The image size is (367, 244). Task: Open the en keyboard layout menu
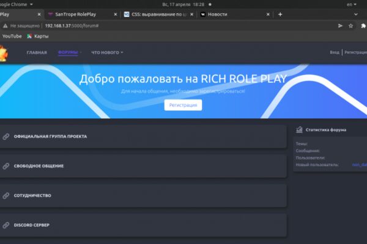click(351, 4)
